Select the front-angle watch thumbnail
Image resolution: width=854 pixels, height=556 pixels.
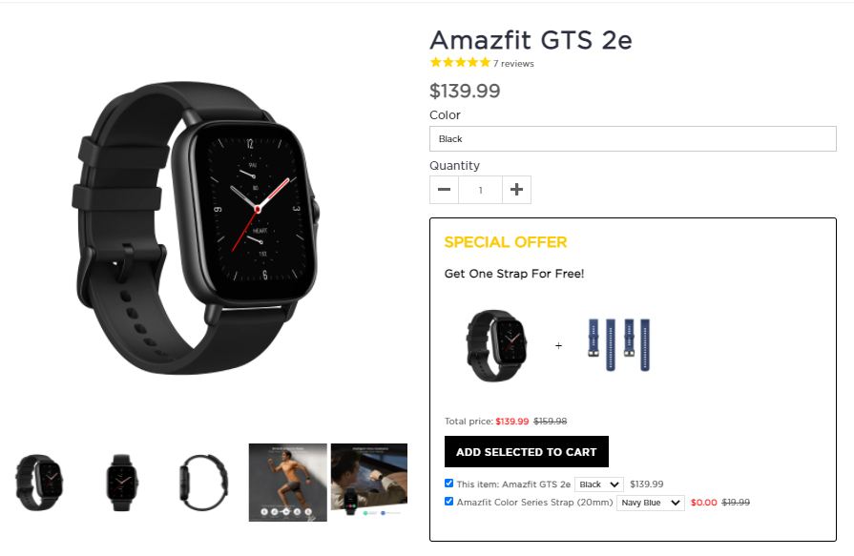click(39, 483)
